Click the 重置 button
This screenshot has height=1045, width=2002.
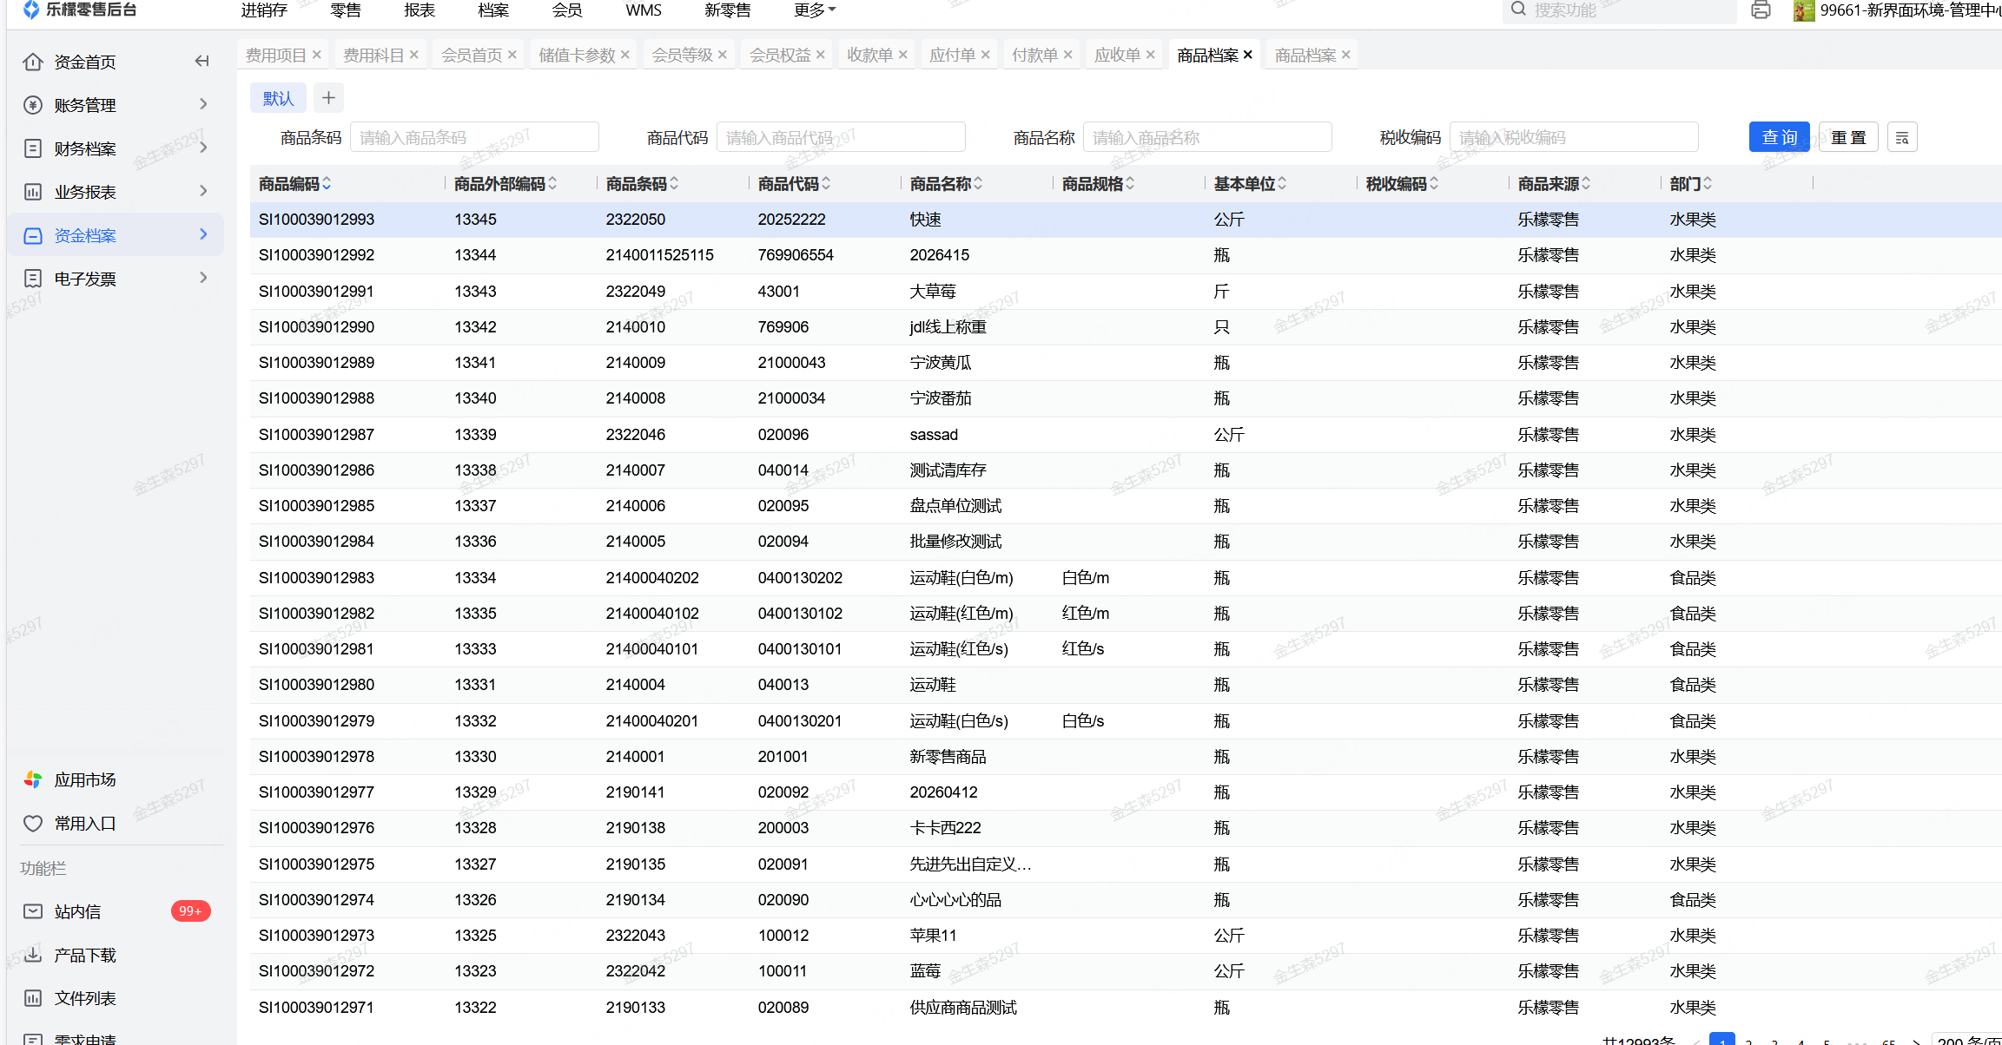pyautogui.click(x=1847, y=138)
